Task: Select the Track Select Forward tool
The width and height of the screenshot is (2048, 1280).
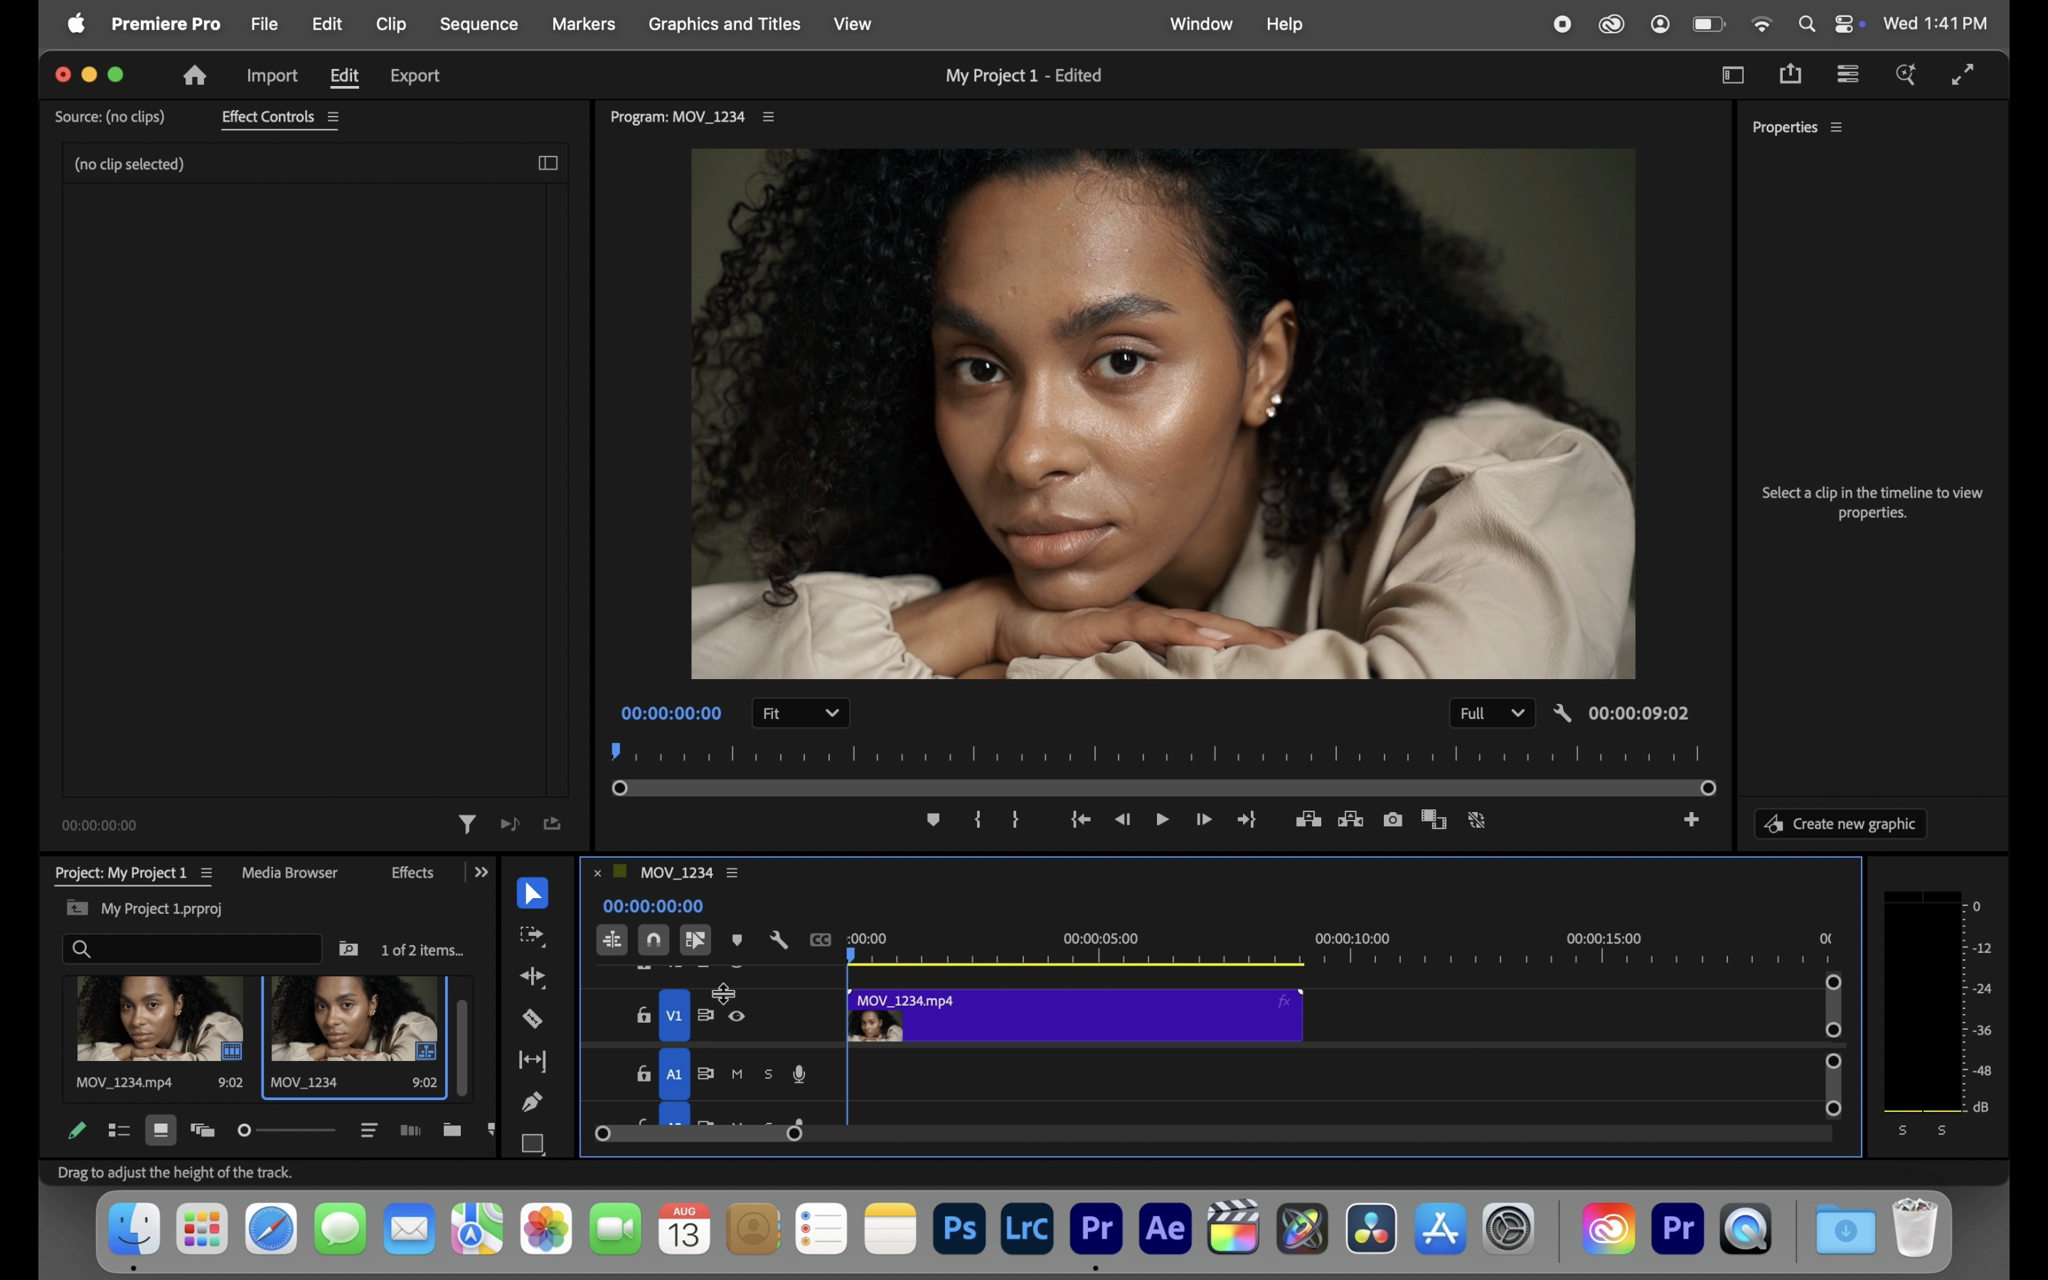Action: click(x=533, y=935)
